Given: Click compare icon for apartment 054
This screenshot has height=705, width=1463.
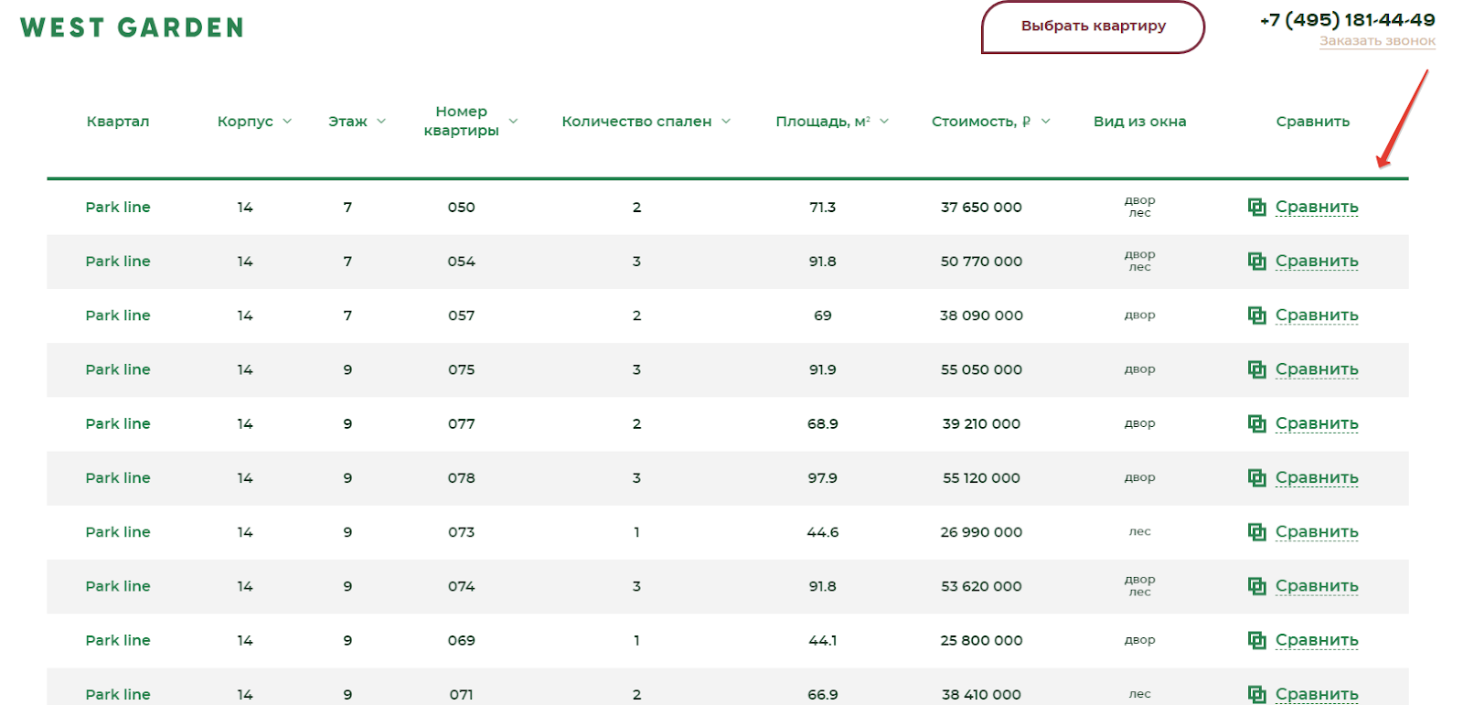Looking at the screenshot, I should point(1257,261).
